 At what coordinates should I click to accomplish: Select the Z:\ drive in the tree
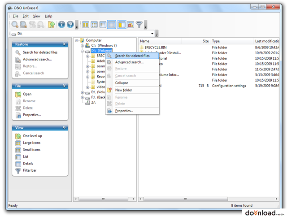pos(93,103)
